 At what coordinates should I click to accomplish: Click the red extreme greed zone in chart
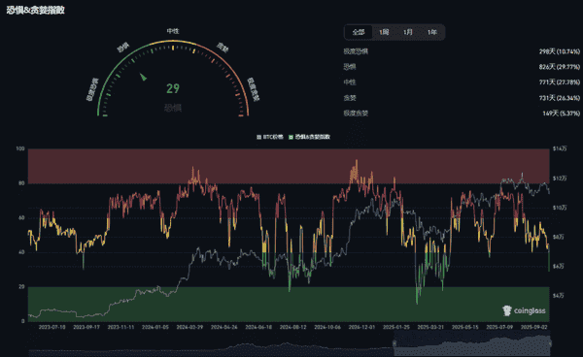coord(289,166)
